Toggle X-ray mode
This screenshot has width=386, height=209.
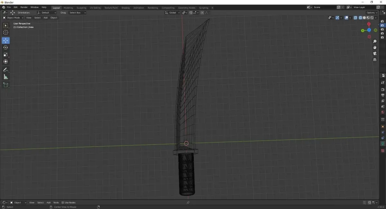point(355,18)
